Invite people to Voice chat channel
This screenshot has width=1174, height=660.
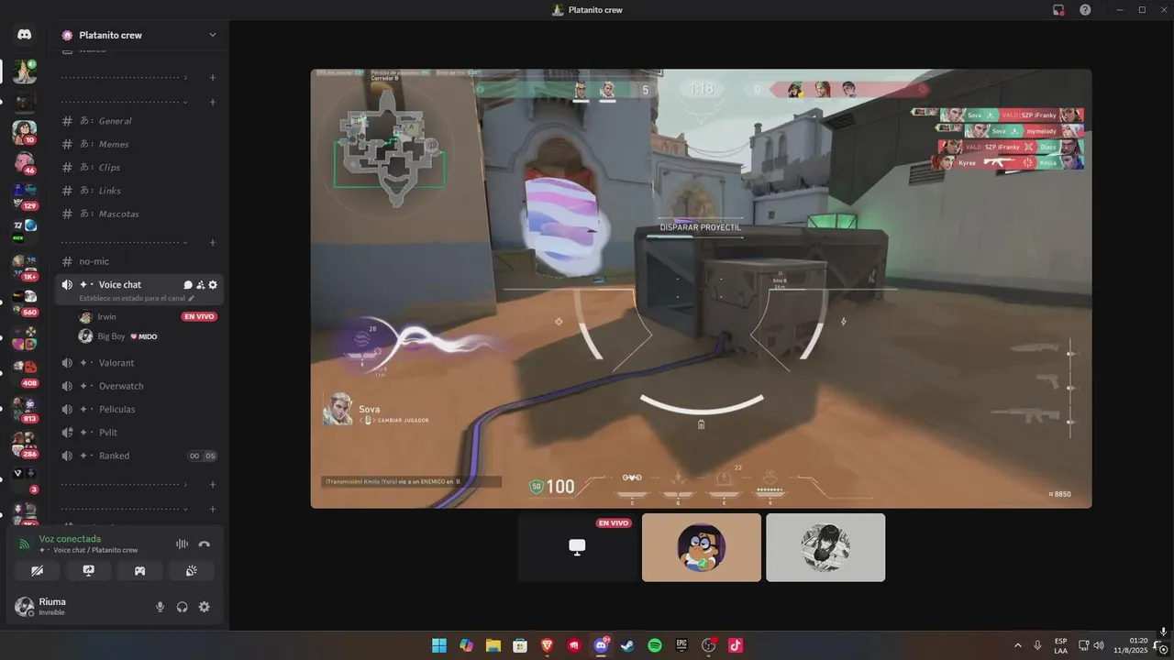pos(200,285)
